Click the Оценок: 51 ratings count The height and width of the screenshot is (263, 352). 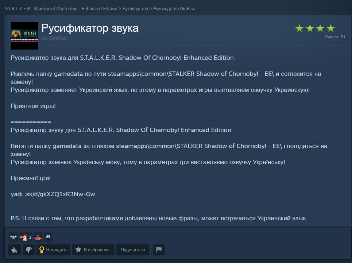tap(335, 37)
